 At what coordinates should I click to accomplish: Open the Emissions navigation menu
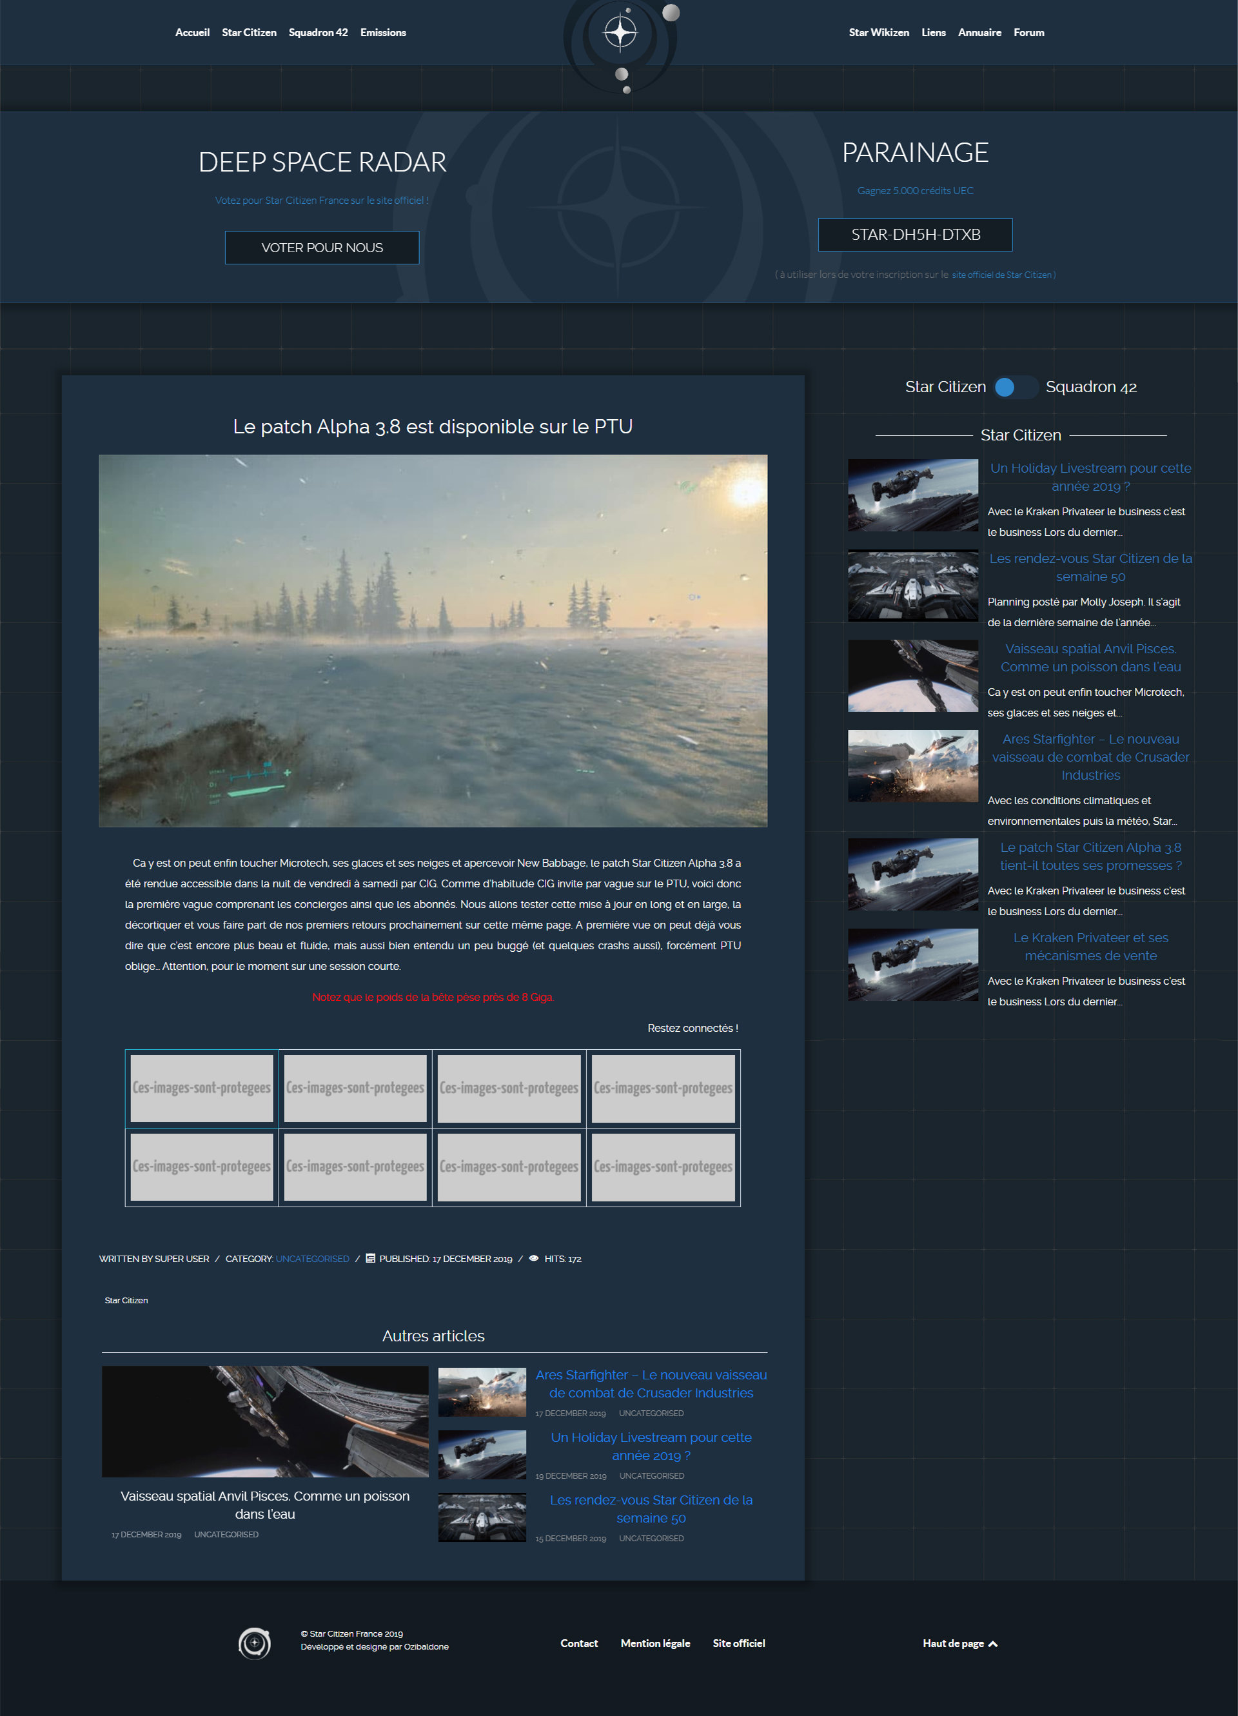tap(383, 32)
